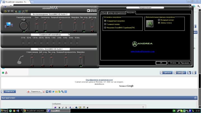Click the waveform equalizer toolbar icon in SoundMAX

[20, 11]
